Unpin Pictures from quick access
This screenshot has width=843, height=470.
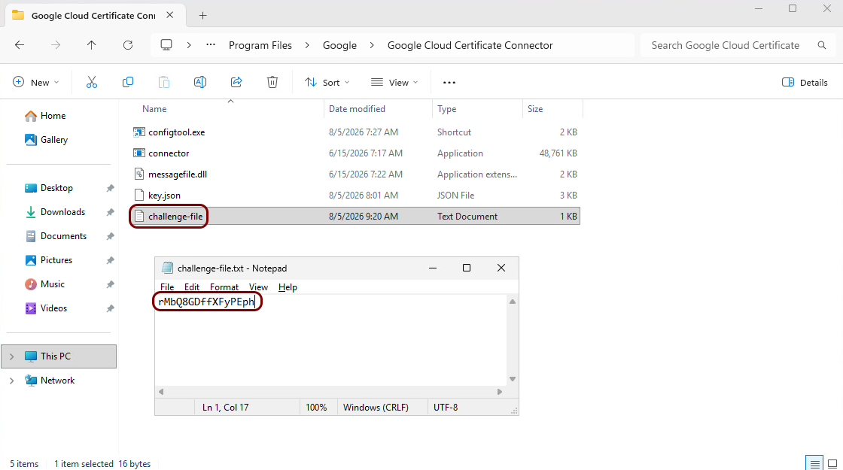coord(110,260)
